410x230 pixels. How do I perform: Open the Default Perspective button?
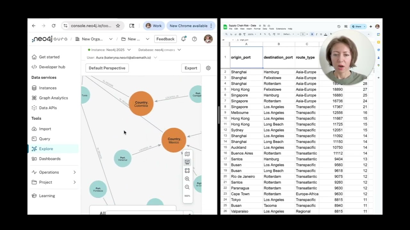(107, 68)
